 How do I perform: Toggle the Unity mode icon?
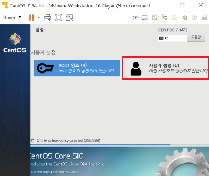click(x=69, y=17)
